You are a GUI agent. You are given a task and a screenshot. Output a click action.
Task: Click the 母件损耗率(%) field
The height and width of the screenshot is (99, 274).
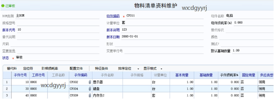[253, 23]
